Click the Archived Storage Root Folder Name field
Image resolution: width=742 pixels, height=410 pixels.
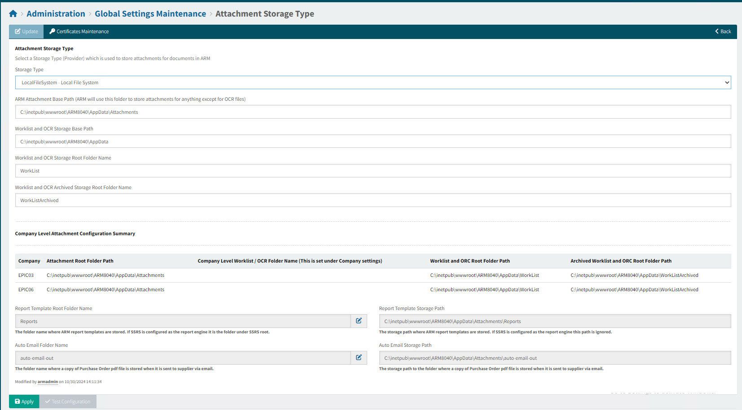pos(373,200)
